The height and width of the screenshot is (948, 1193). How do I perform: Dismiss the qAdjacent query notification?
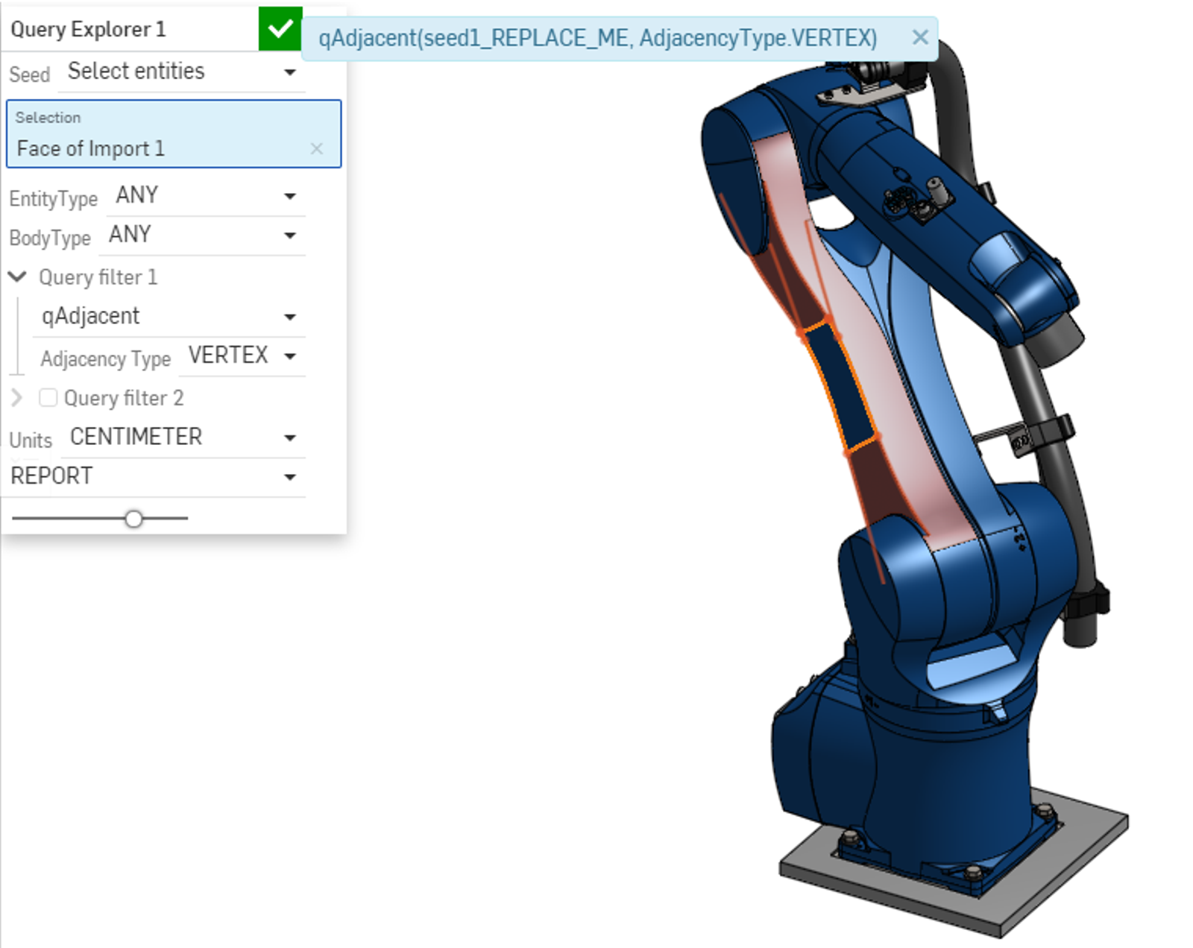pyautogui.click(x=920, y=37)
